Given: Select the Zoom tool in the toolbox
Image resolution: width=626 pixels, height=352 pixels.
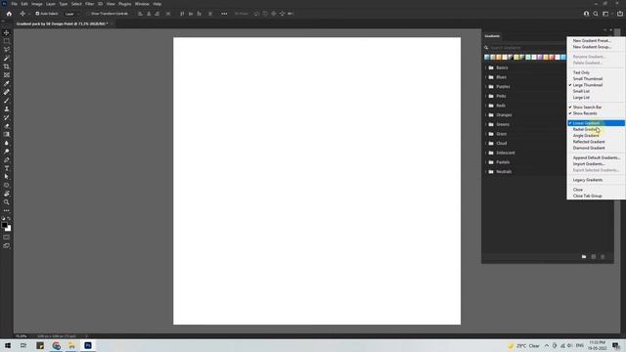Looking at the screenshot, I should pos(7,202).
